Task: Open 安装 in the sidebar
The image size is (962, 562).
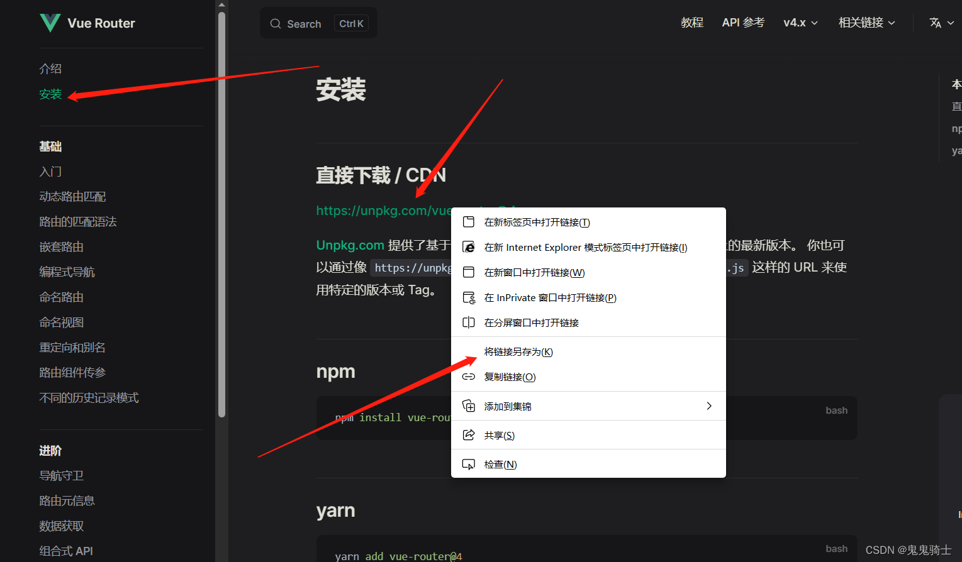Action: [x=50, y=94]
